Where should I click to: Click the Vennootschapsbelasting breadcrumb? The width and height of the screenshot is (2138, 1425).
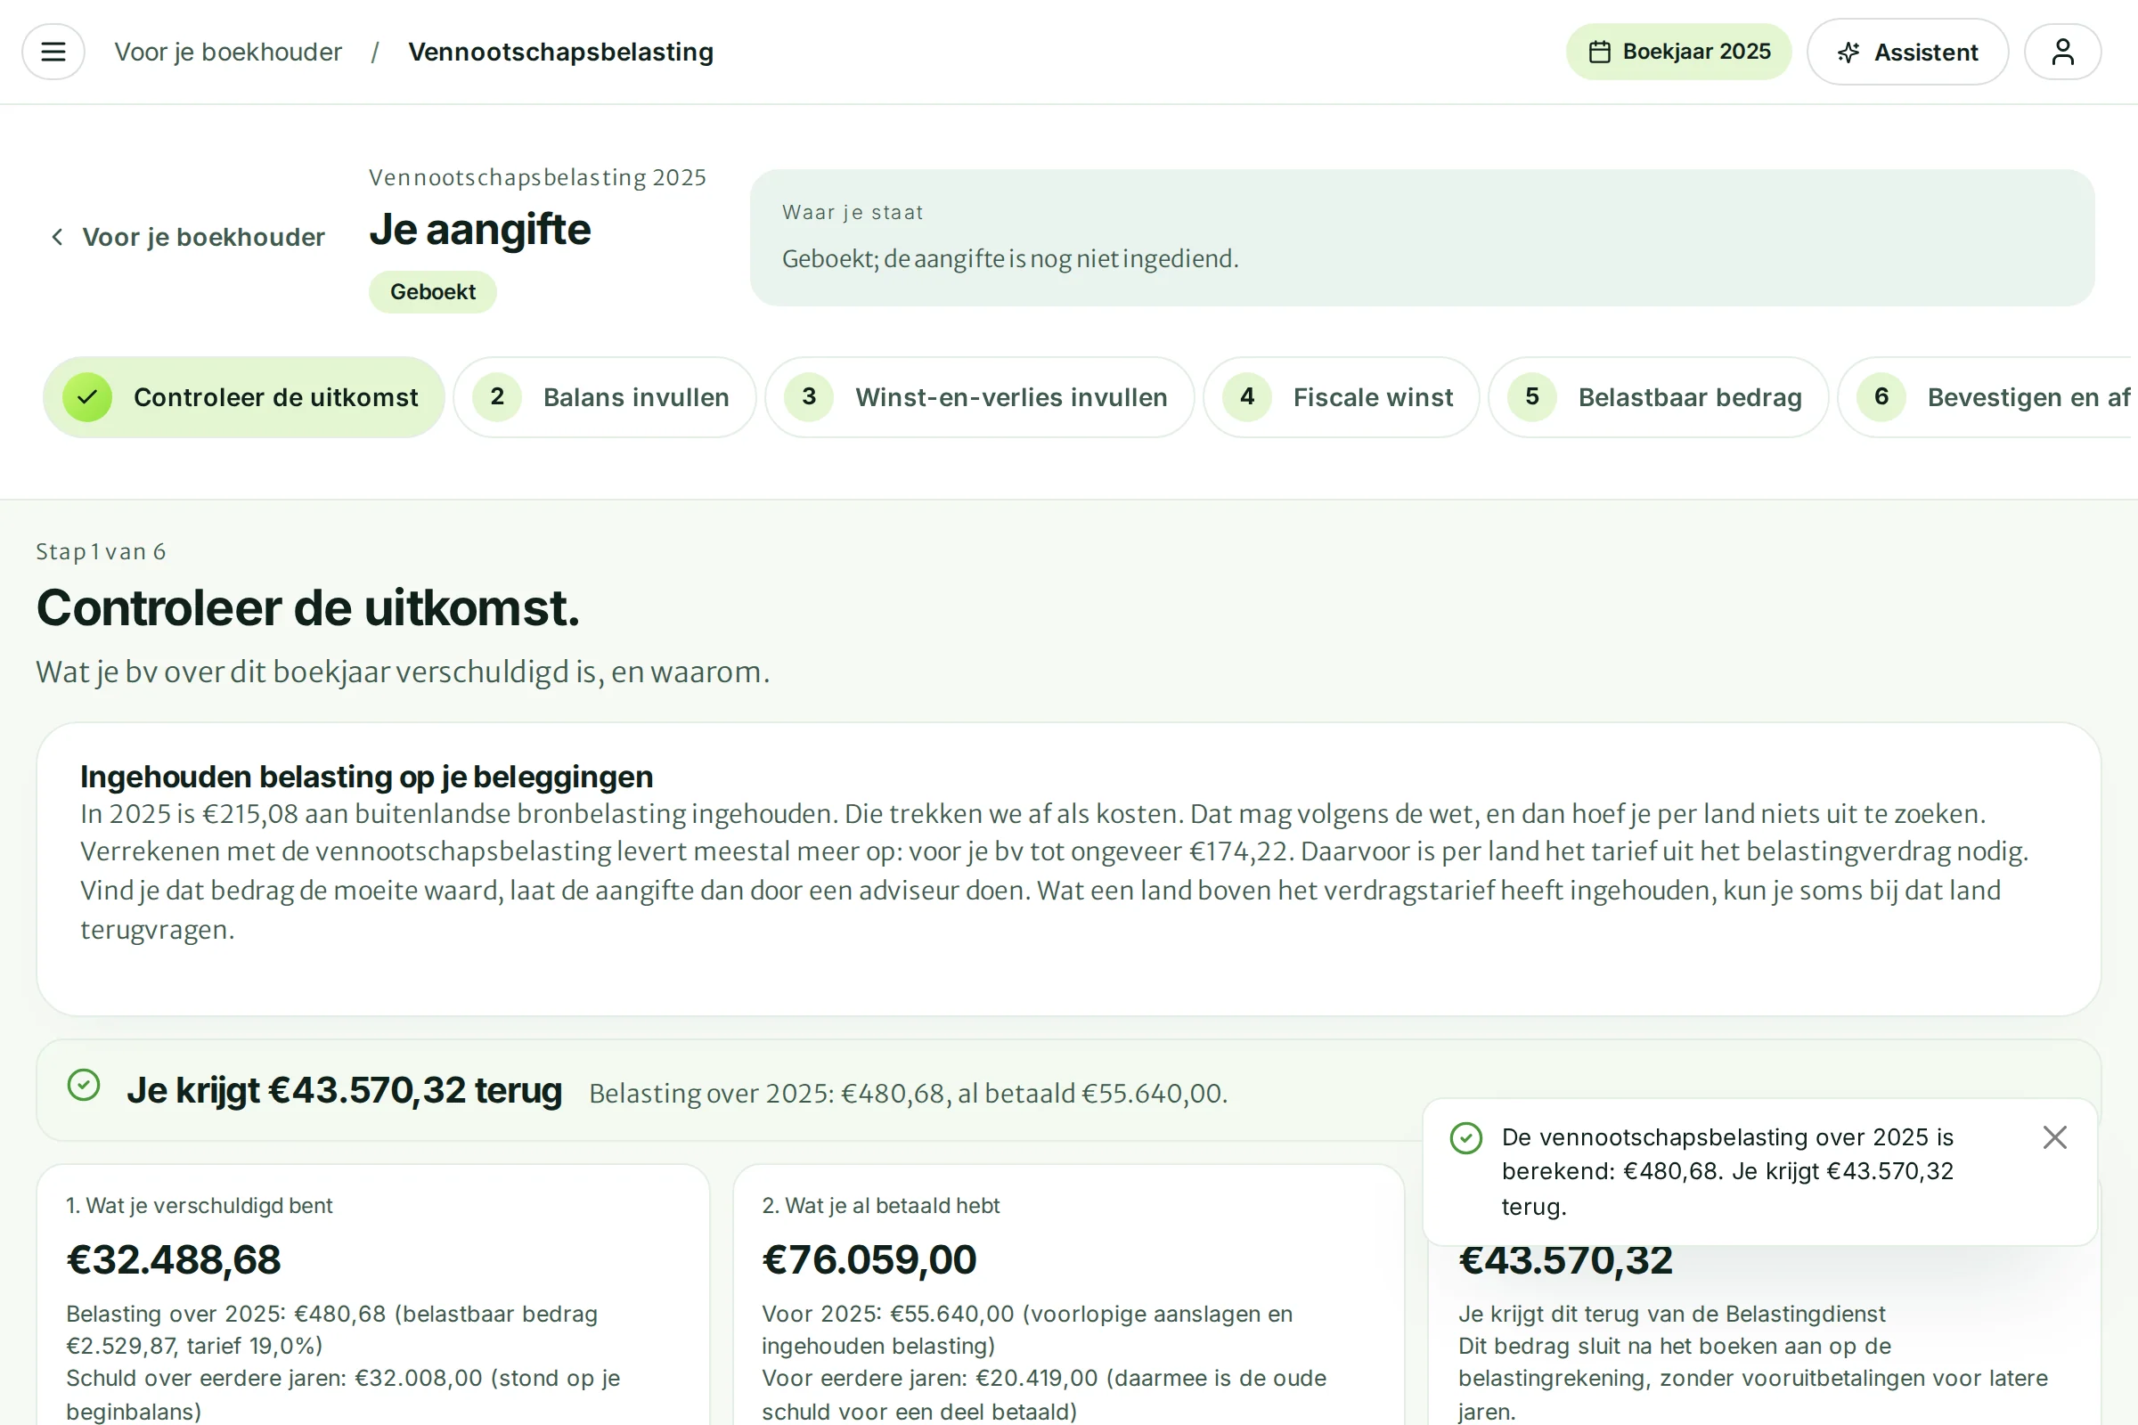tap(561, 52)
